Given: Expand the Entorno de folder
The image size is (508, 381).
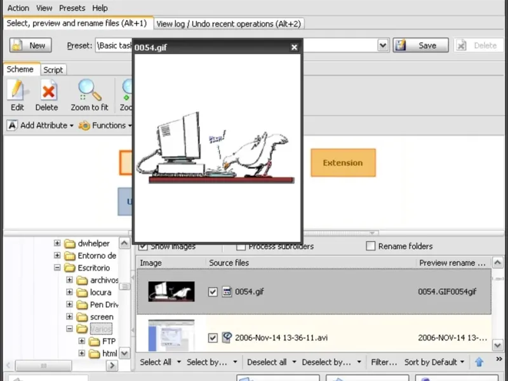Looking at the screenshot, I should coord(57,255).
